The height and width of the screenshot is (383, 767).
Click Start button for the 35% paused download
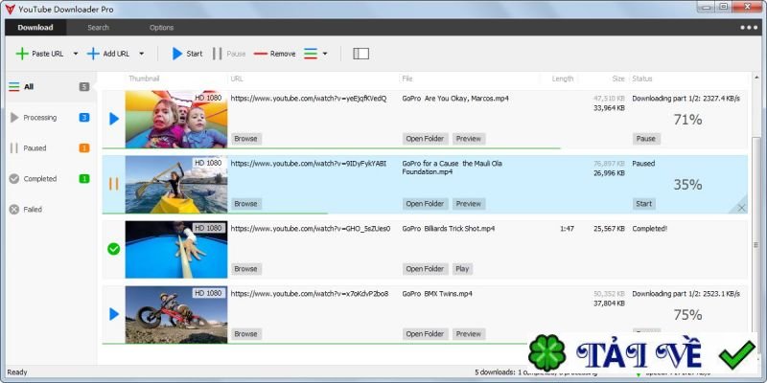tap(643, 204)
